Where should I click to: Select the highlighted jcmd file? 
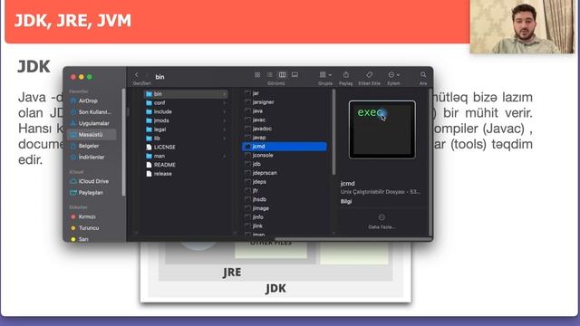point(284,147)
